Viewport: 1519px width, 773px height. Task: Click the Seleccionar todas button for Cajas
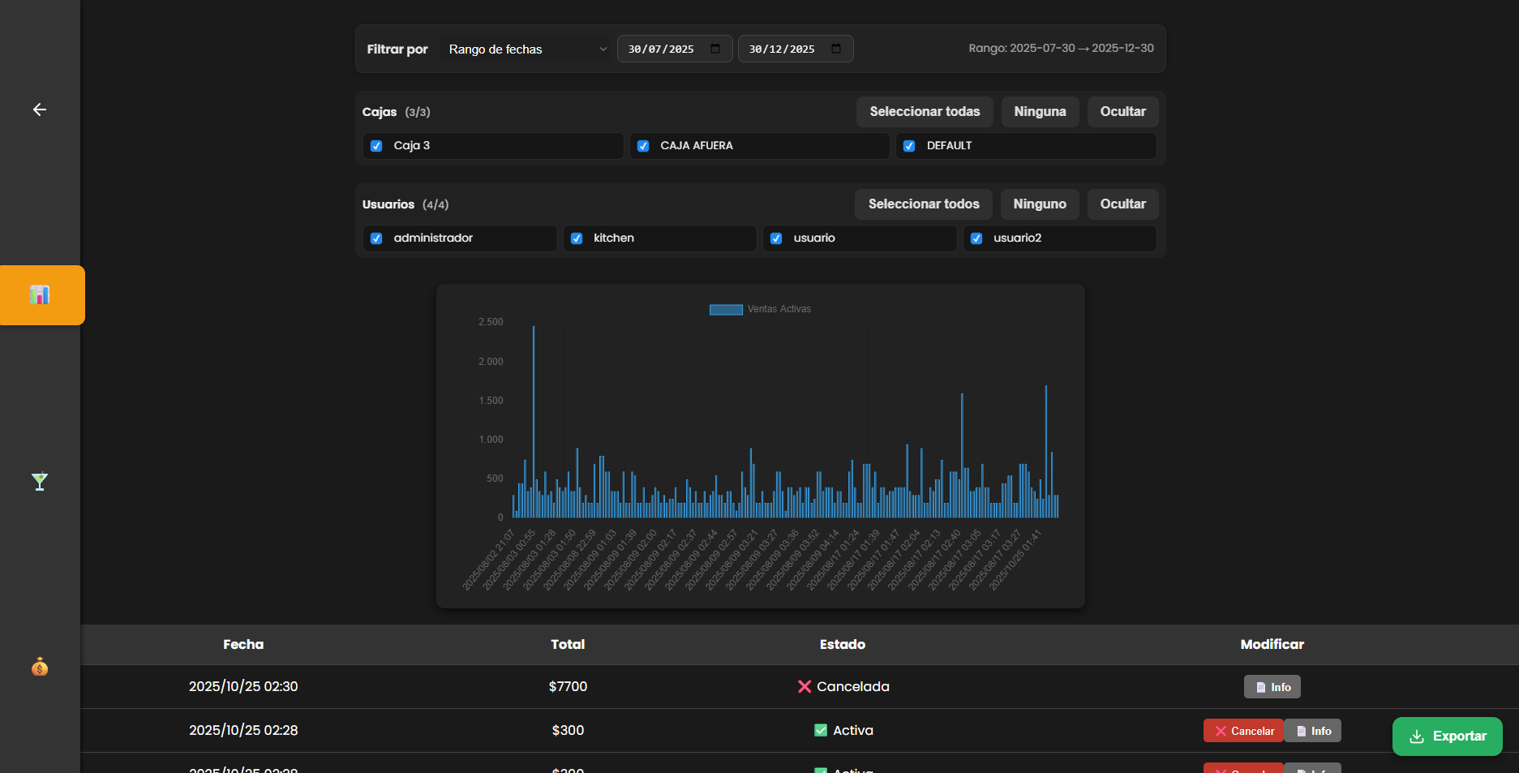point(924,112)
